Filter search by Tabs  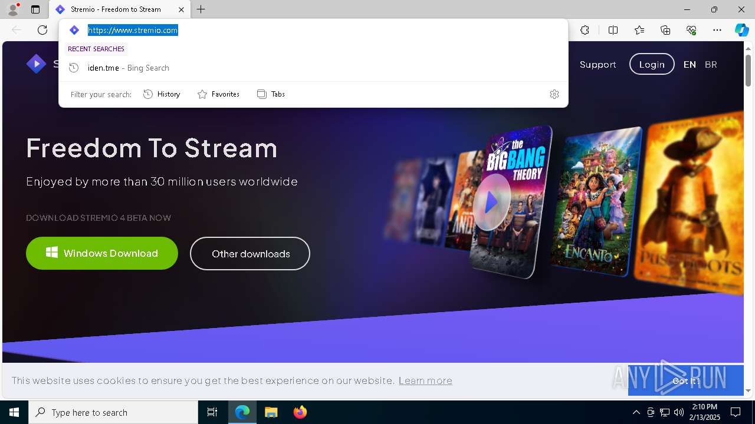coord(271,94)
